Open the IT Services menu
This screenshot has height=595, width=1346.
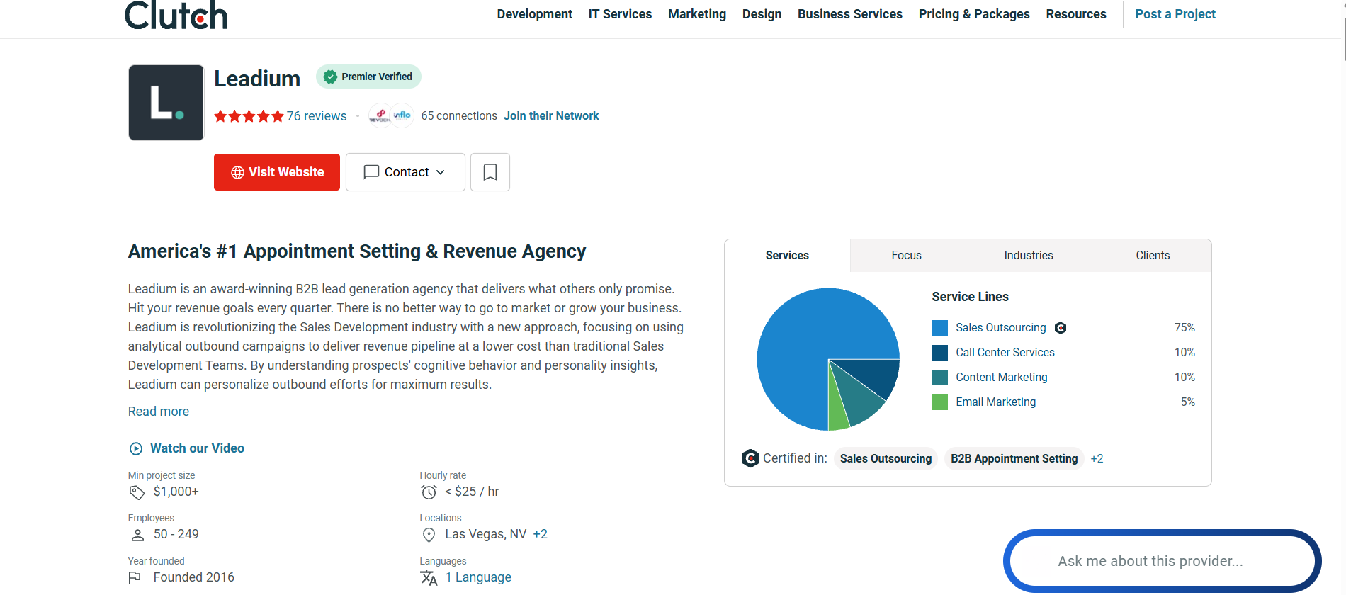pos(620,14)
